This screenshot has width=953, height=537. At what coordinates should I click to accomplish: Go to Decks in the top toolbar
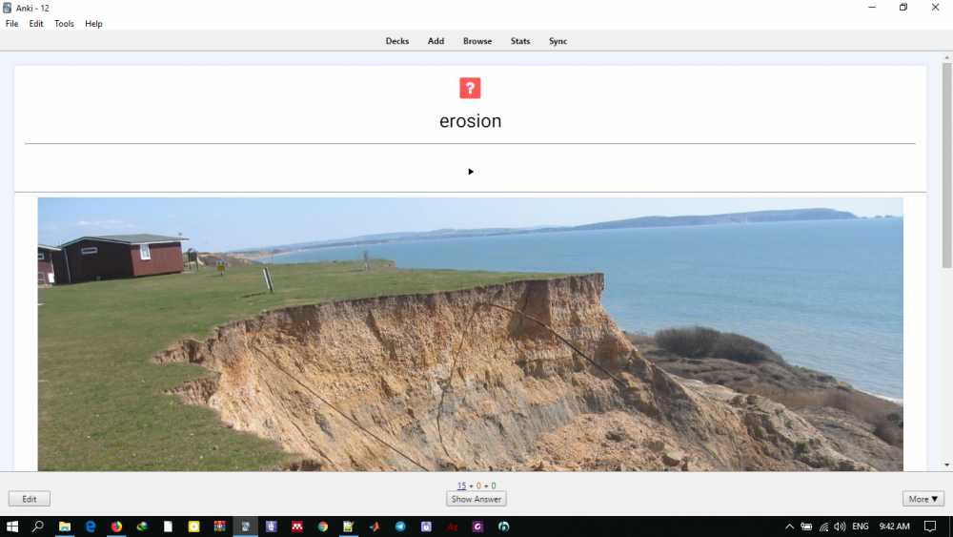click(x=397, y=41)
